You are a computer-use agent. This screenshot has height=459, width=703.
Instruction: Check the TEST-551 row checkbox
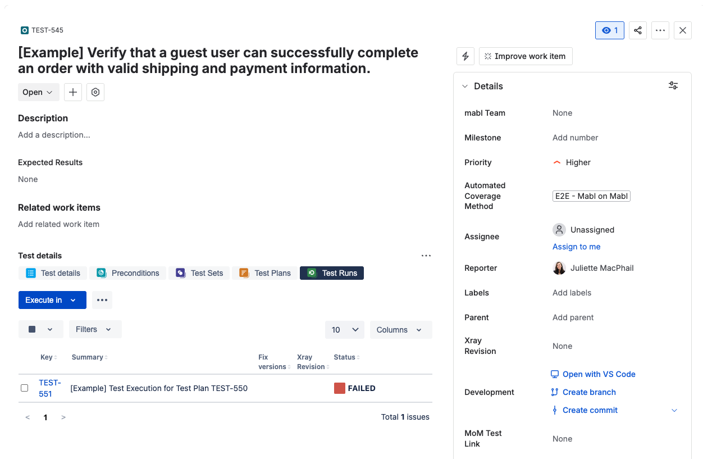click(24, 388)
